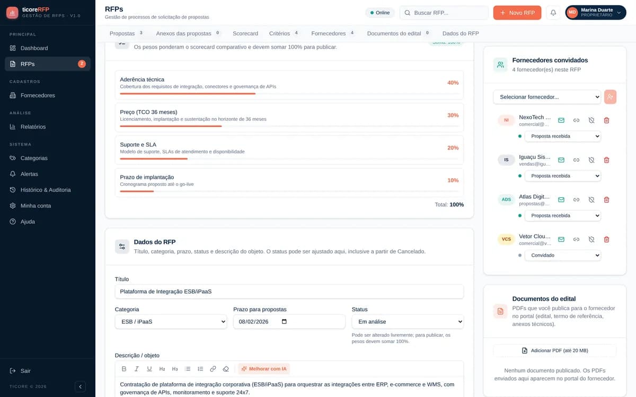Viewport: 636px width, 397px height.
Task: Open calendar picker in Prazo field
Action: 284,321
